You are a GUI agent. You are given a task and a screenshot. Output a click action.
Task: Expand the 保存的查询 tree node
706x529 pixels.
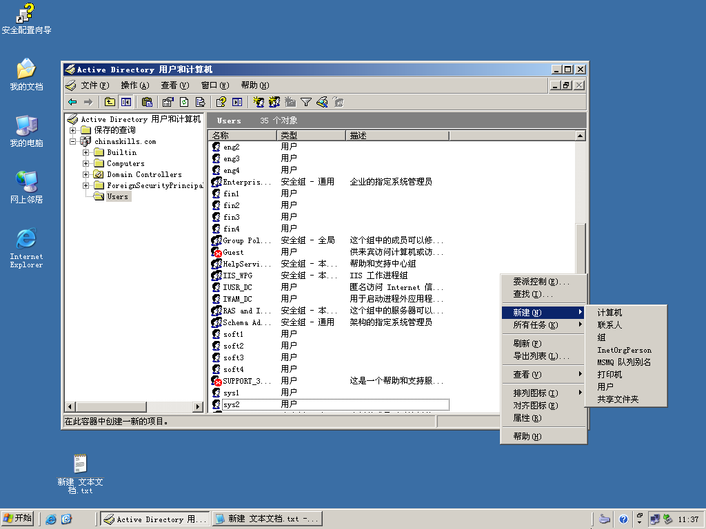pos(72,130)
